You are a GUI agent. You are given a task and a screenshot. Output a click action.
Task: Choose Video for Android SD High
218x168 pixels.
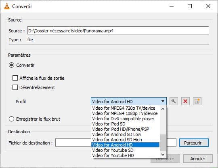coord(125,140)
